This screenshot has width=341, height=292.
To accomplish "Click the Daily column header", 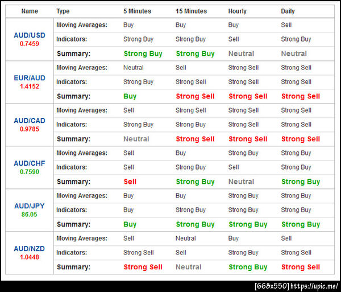I will pos(288,11).
